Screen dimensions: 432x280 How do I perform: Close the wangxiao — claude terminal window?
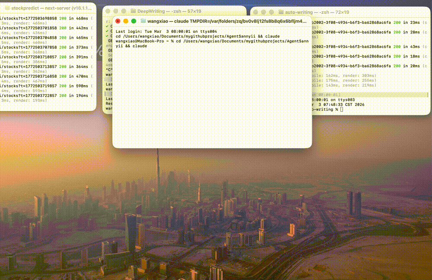tap(118, 21)
